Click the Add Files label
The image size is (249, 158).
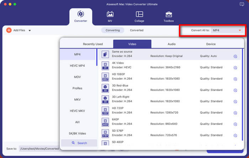(19, 30)
